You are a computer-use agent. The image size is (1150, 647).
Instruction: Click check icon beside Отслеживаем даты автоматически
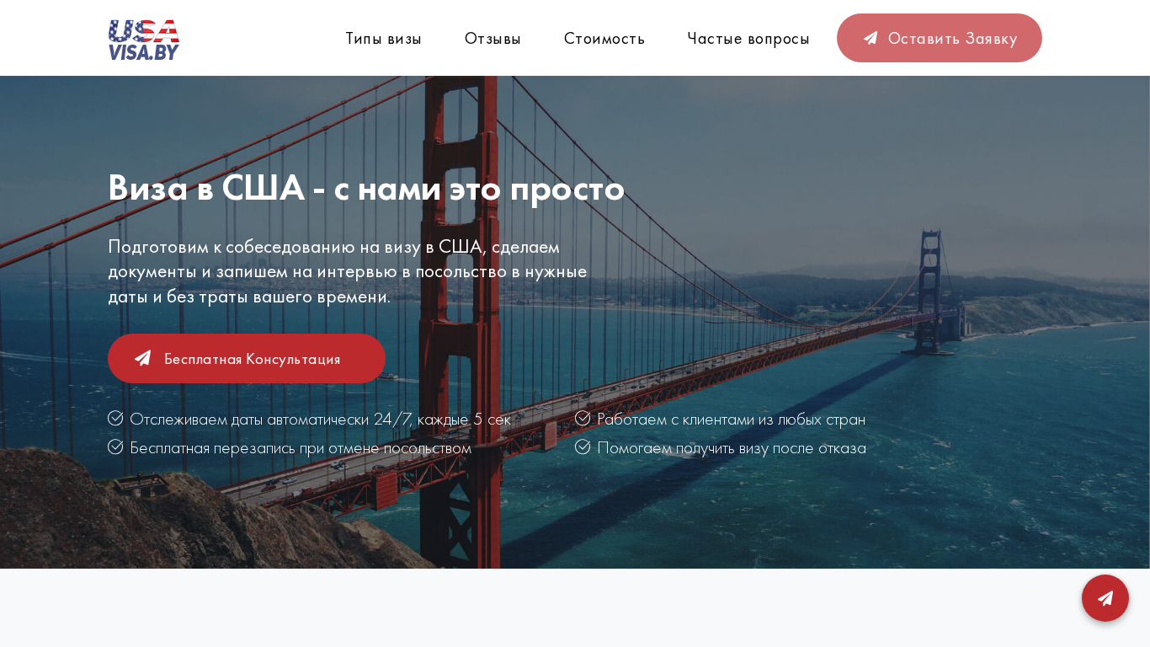[x=115, y=418]
